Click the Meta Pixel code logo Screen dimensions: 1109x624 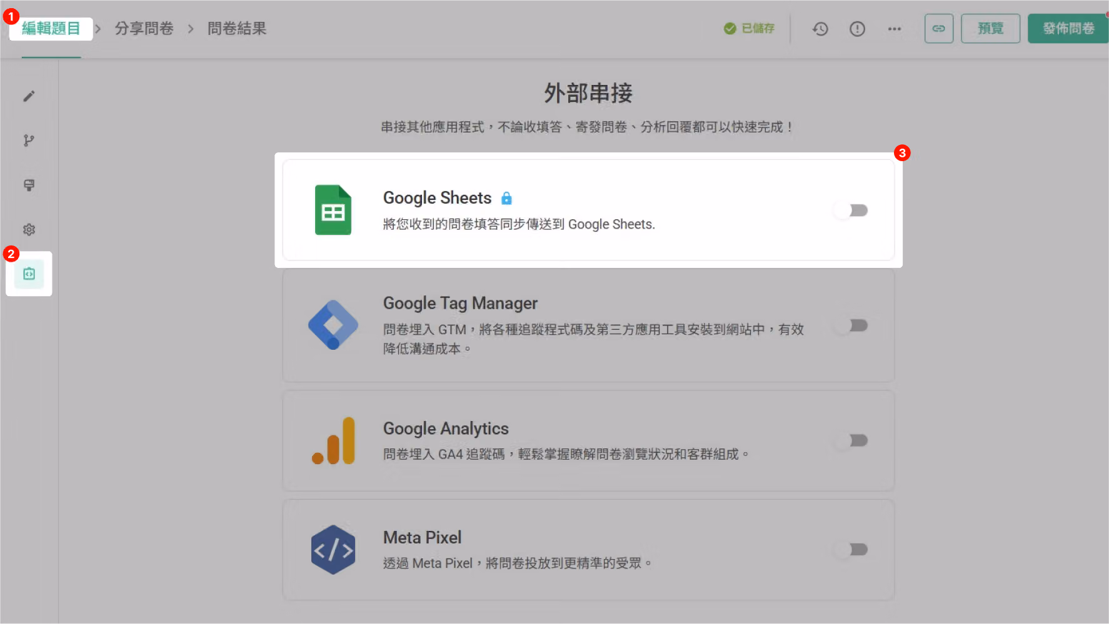[x=333, y=550]
